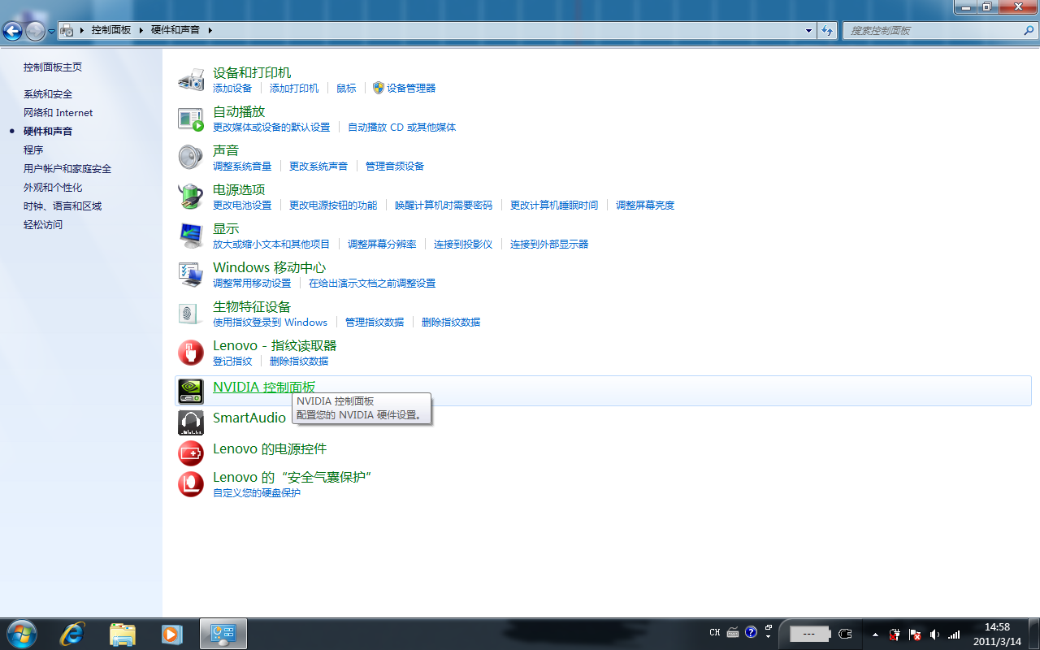This screenshot has height=650, width=1040.
Task: Click the search magnifier icon
Action: tap(1029, 30)
